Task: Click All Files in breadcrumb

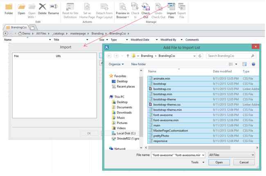Action: pos(41,33)
